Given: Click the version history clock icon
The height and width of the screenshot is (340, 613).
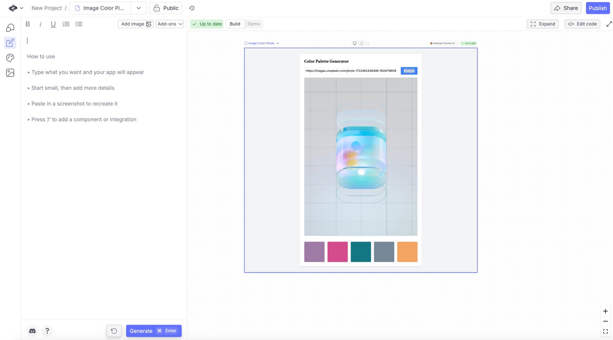Looking at the screenshot, I should pyautogui.click(x=192, y=8).
